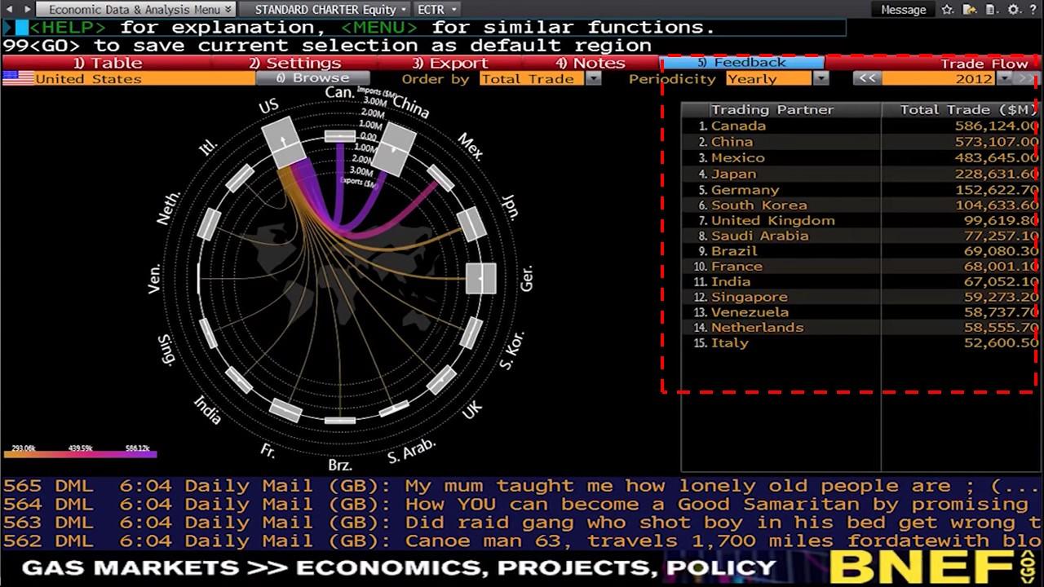This screenshot has width=1044, height=587.
Task: Select the Sing. node on the chord chart
Action: click(x=209, y=333)
